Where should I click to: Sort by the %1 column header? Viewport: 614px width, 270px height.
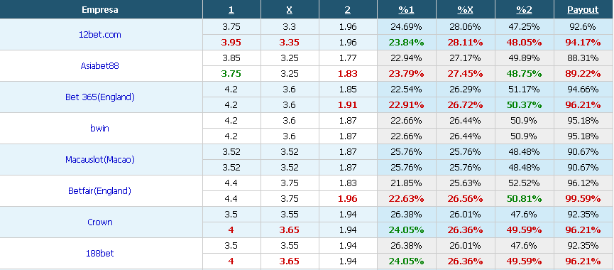tap(407, 10)
